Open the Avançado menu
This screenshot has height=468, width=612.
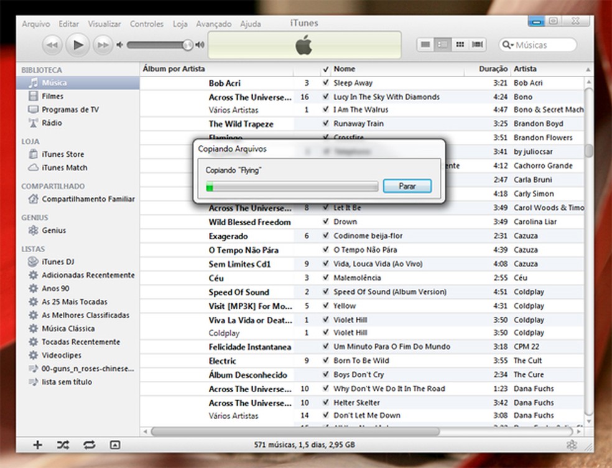(213, 24)
